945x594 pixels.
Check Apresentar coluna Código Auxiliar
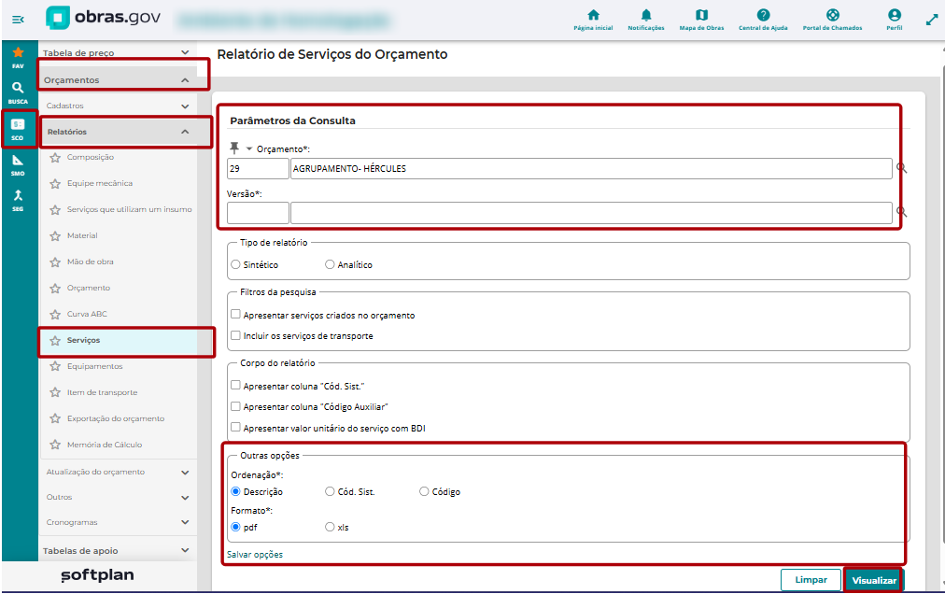click(x=235, y=406)
